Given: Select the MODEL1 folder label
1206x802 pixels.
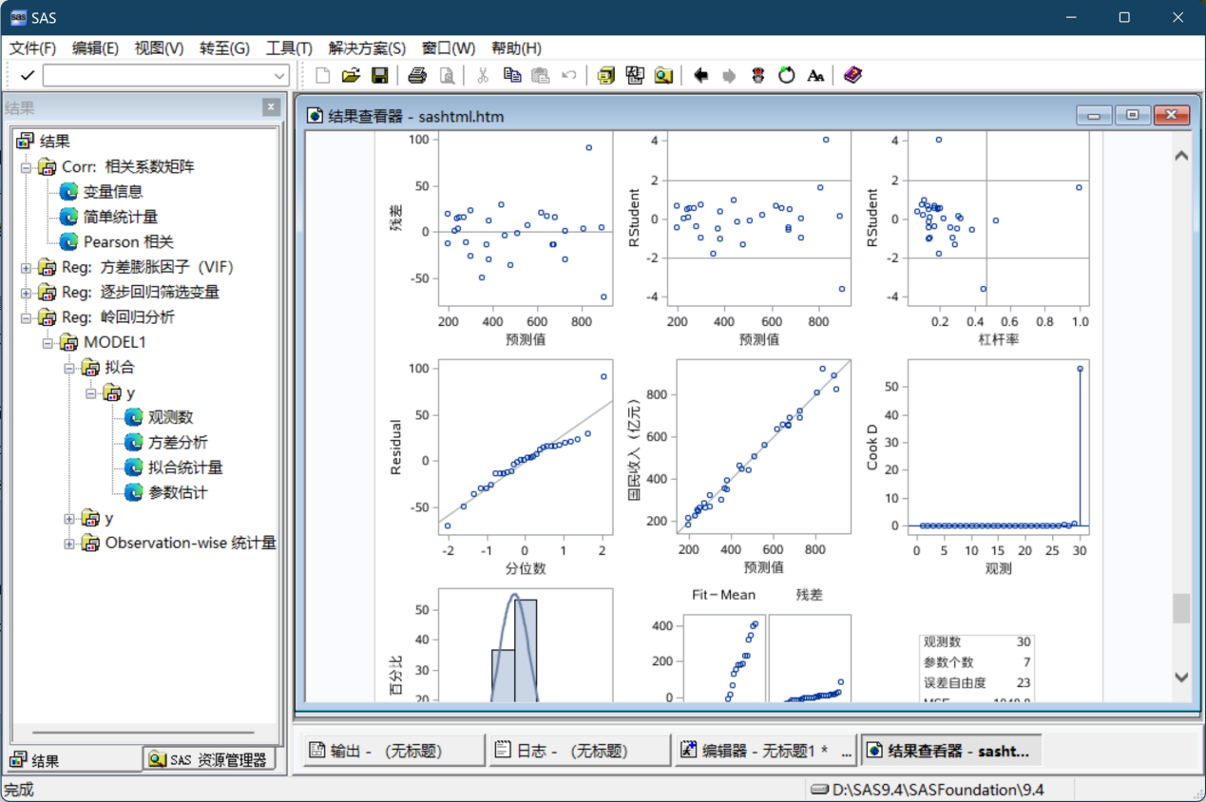Looking at the screenshot, I should (115, 342).
